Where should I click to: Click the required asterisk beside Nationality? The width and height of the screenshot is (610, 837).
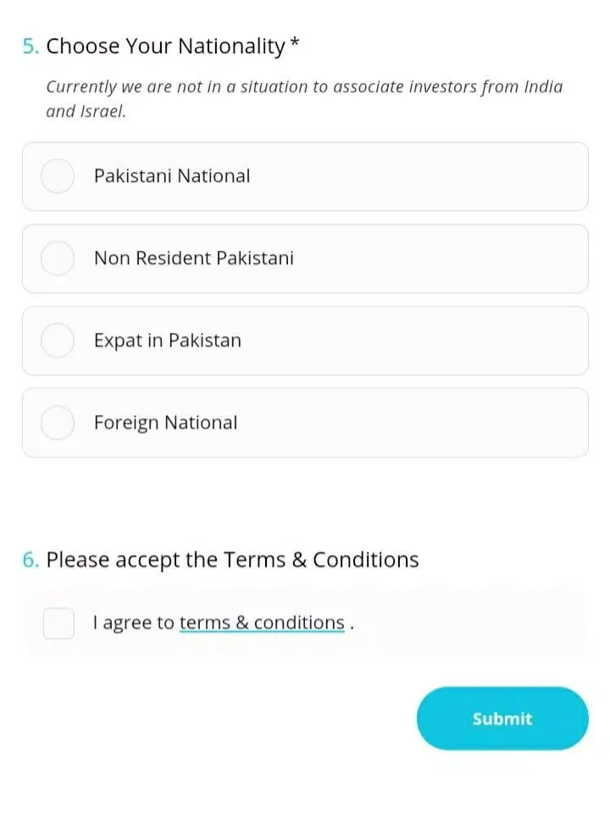(295, 44)
